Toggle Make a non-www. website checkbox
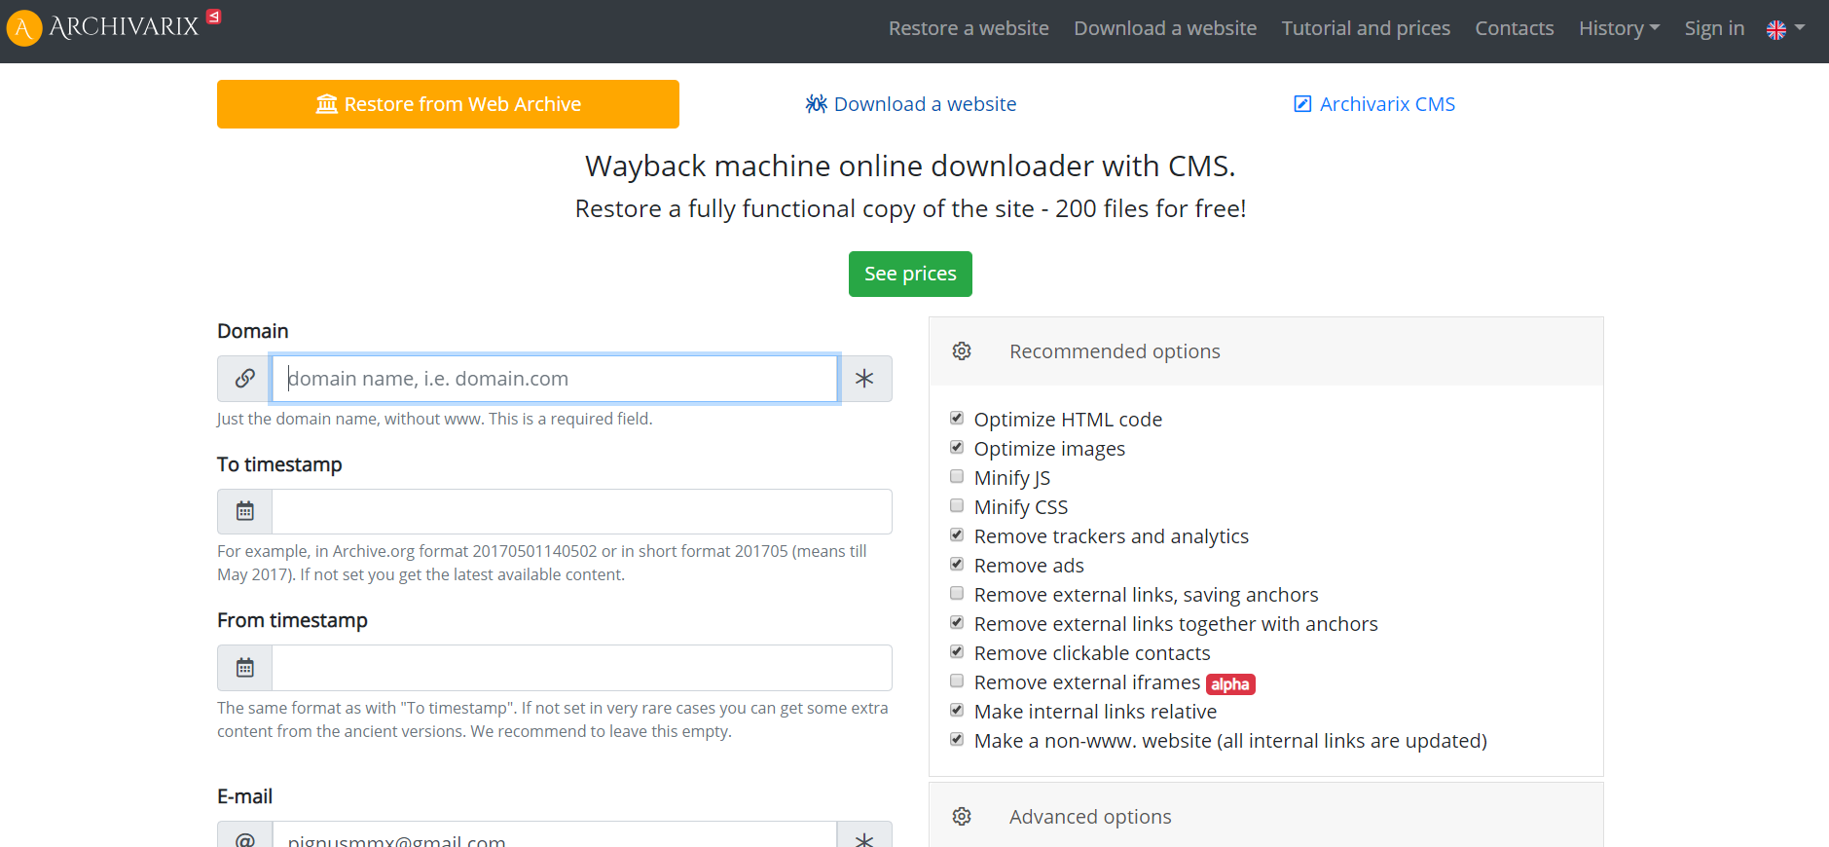Viewport: 1829px width, 847px height. pos(957,740)
